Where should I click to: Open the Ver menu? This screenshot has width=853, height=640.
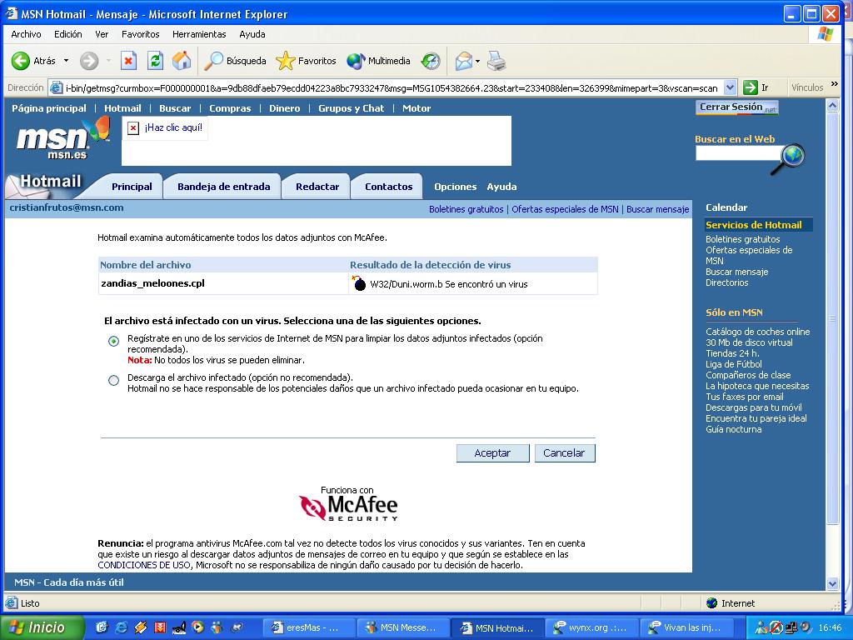point(102,34)
